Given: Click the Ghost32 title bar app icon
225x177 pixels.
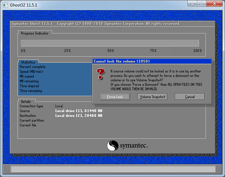Looking at the screenshot, I should click(5, 5).
